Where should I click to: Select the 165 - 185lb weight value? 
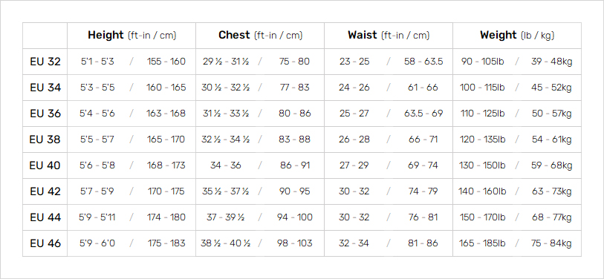tap(482, 243)
